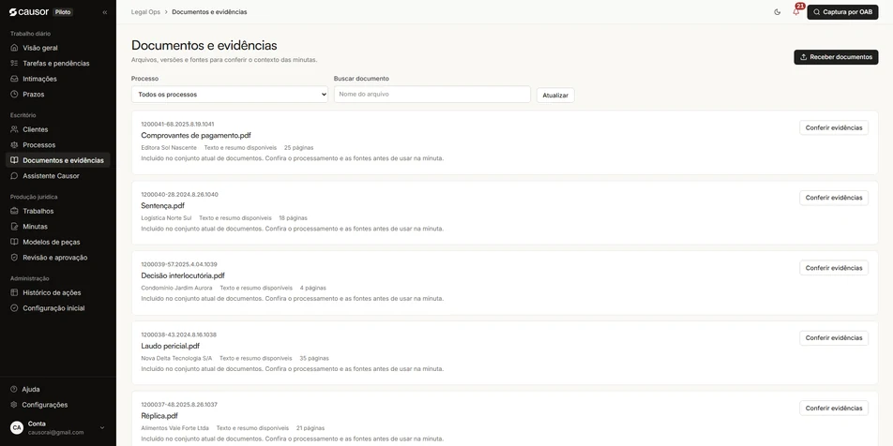Screen dimensions: 893x446
Task: Click the Configuração inicial check icon
Action: coord(14,307)
